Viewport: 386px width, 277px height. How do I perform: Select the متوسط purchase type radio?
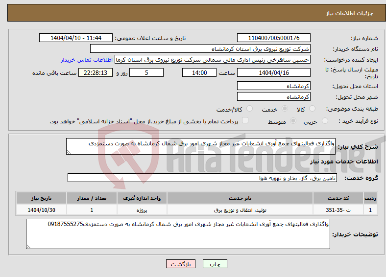(293, 120)
